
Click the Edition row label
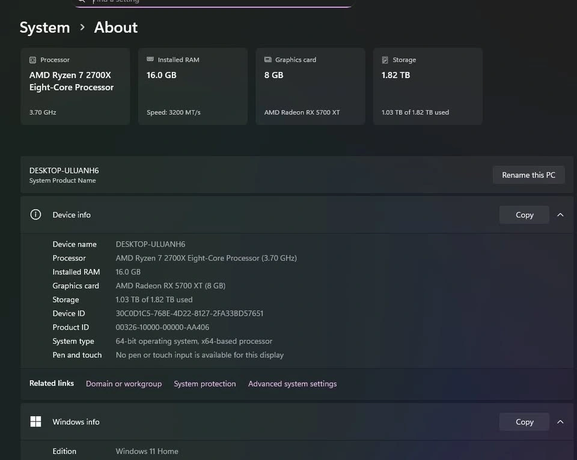tap(64, 451)
